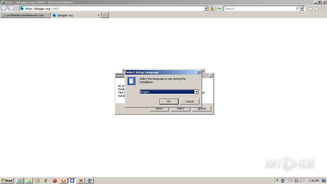Open Windows Explorer folder in taskbar
This screenshot has width=327, height=184.
point(29,181)
